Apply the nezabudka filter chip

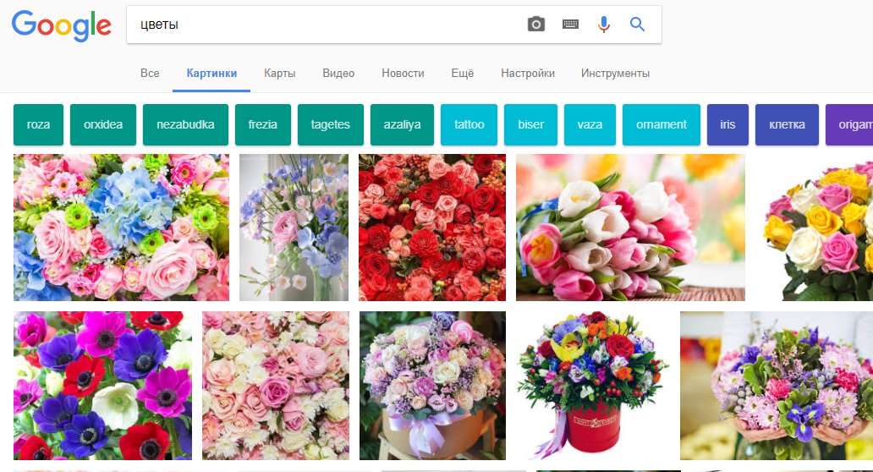[185, 124]
